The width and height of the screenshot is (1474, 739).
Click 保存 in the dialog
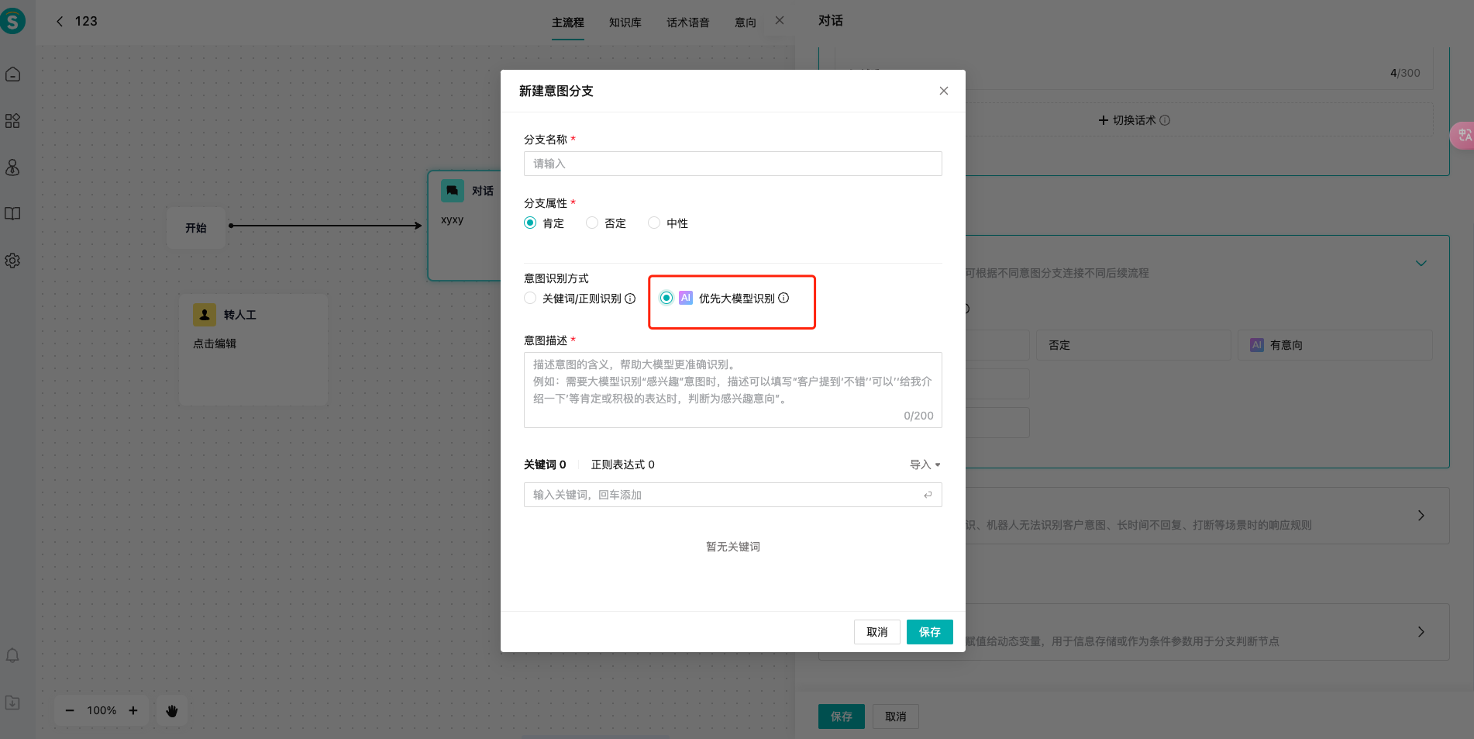930,632
